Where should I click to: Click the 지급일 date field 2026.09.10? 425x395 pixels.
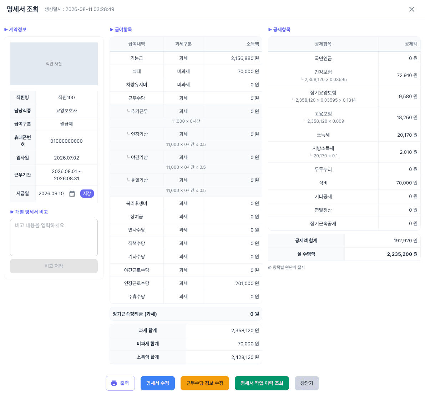pos(51,193)
